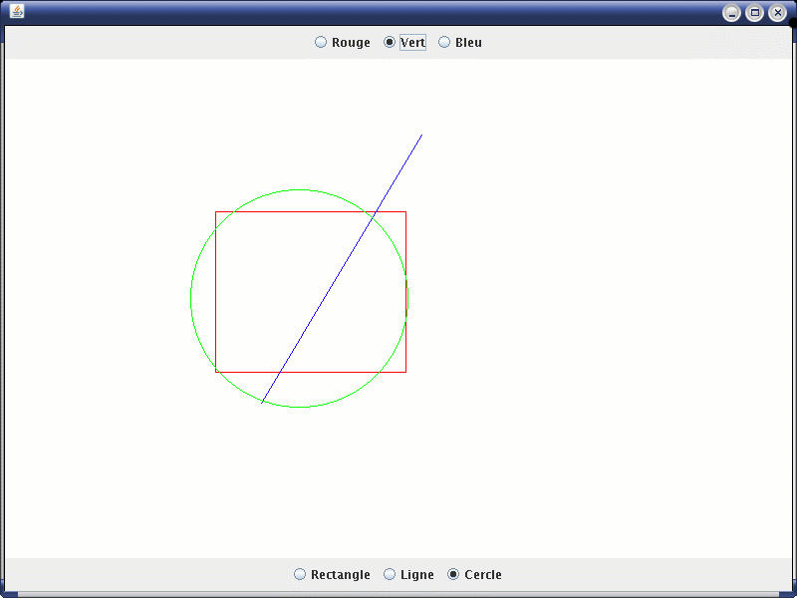797x598 pixels.
Task: Select the Rectangle shape option
Action: [300, 574]
